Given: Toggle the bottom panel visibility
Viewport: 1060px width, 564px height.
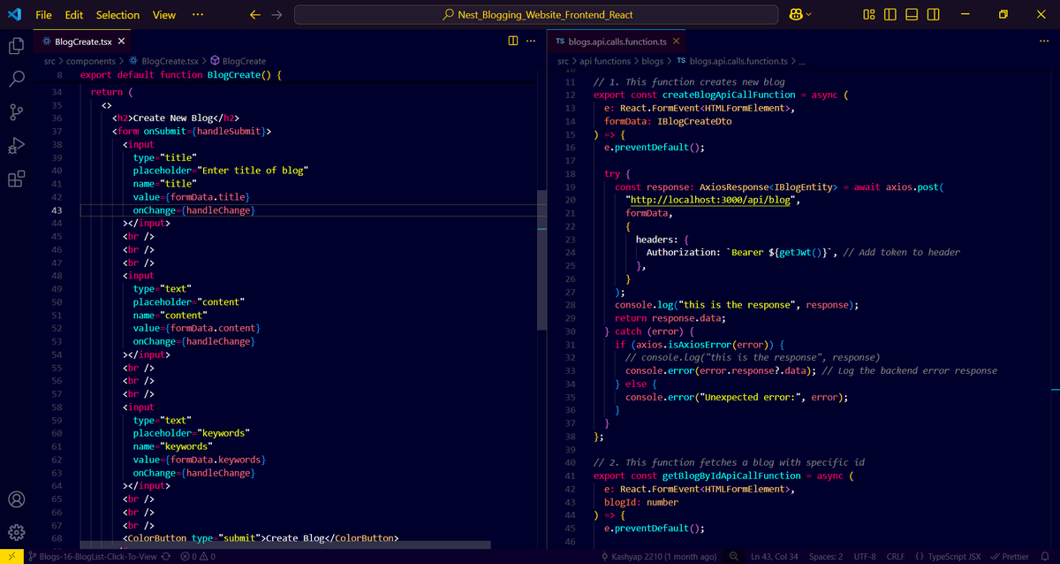Looking at the screenshot, I should pyautogui.click(x=912, y=15).
